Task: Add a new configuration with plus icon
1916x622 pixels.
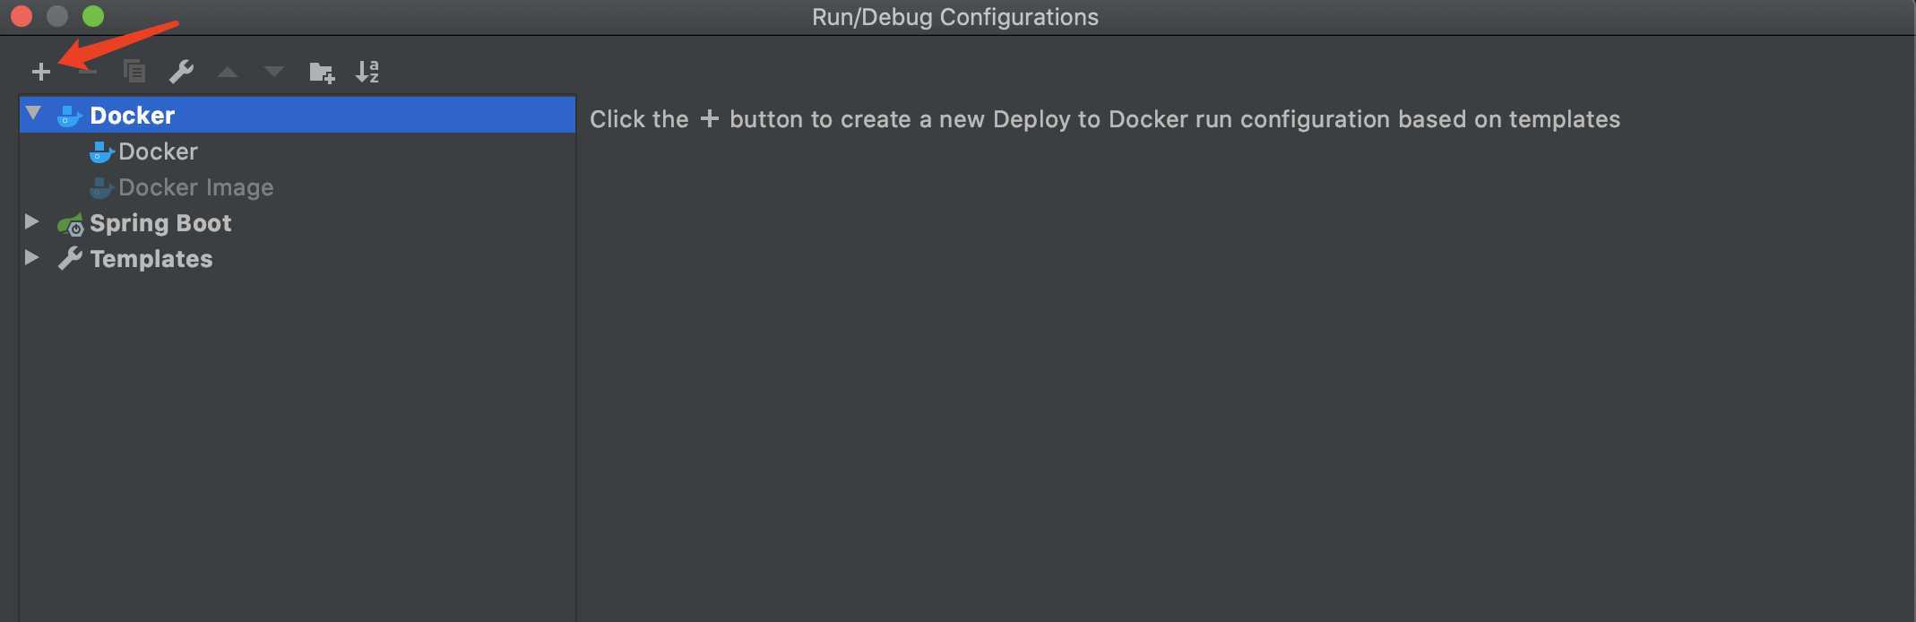Action: pos(41,72)
